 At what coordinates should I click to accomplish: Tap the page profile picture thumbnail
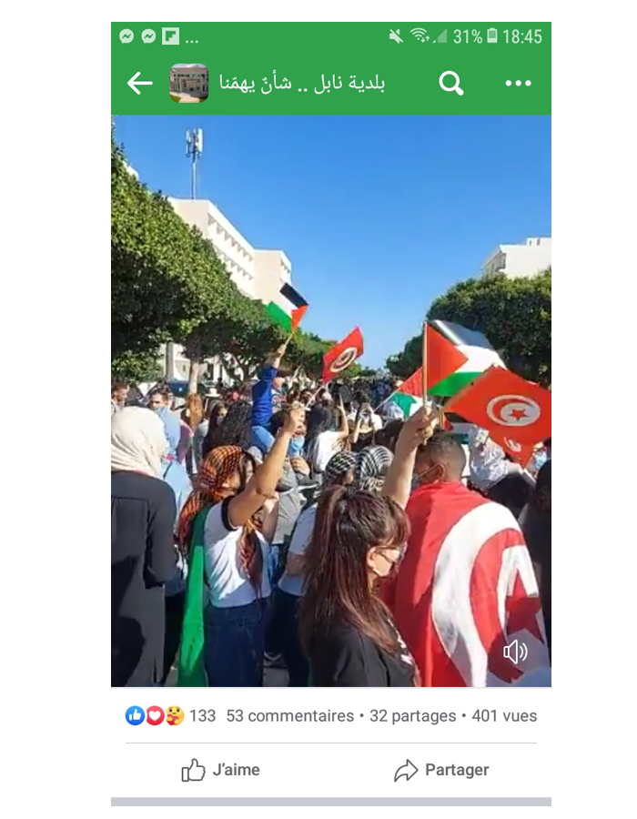[x=189, y=83]
